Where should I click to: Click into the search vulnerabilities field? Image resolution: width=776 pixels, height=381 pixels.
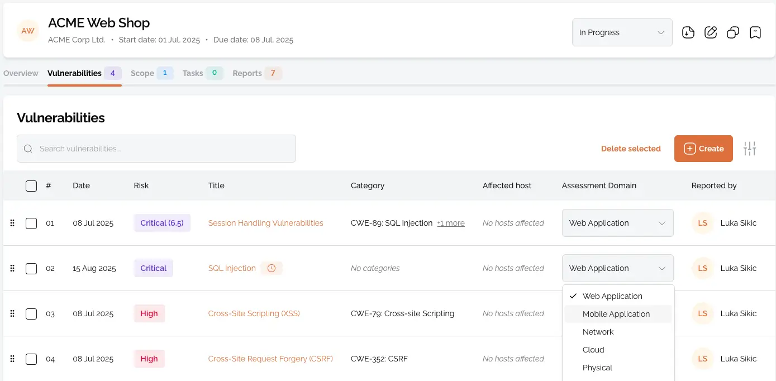[156, 149]
